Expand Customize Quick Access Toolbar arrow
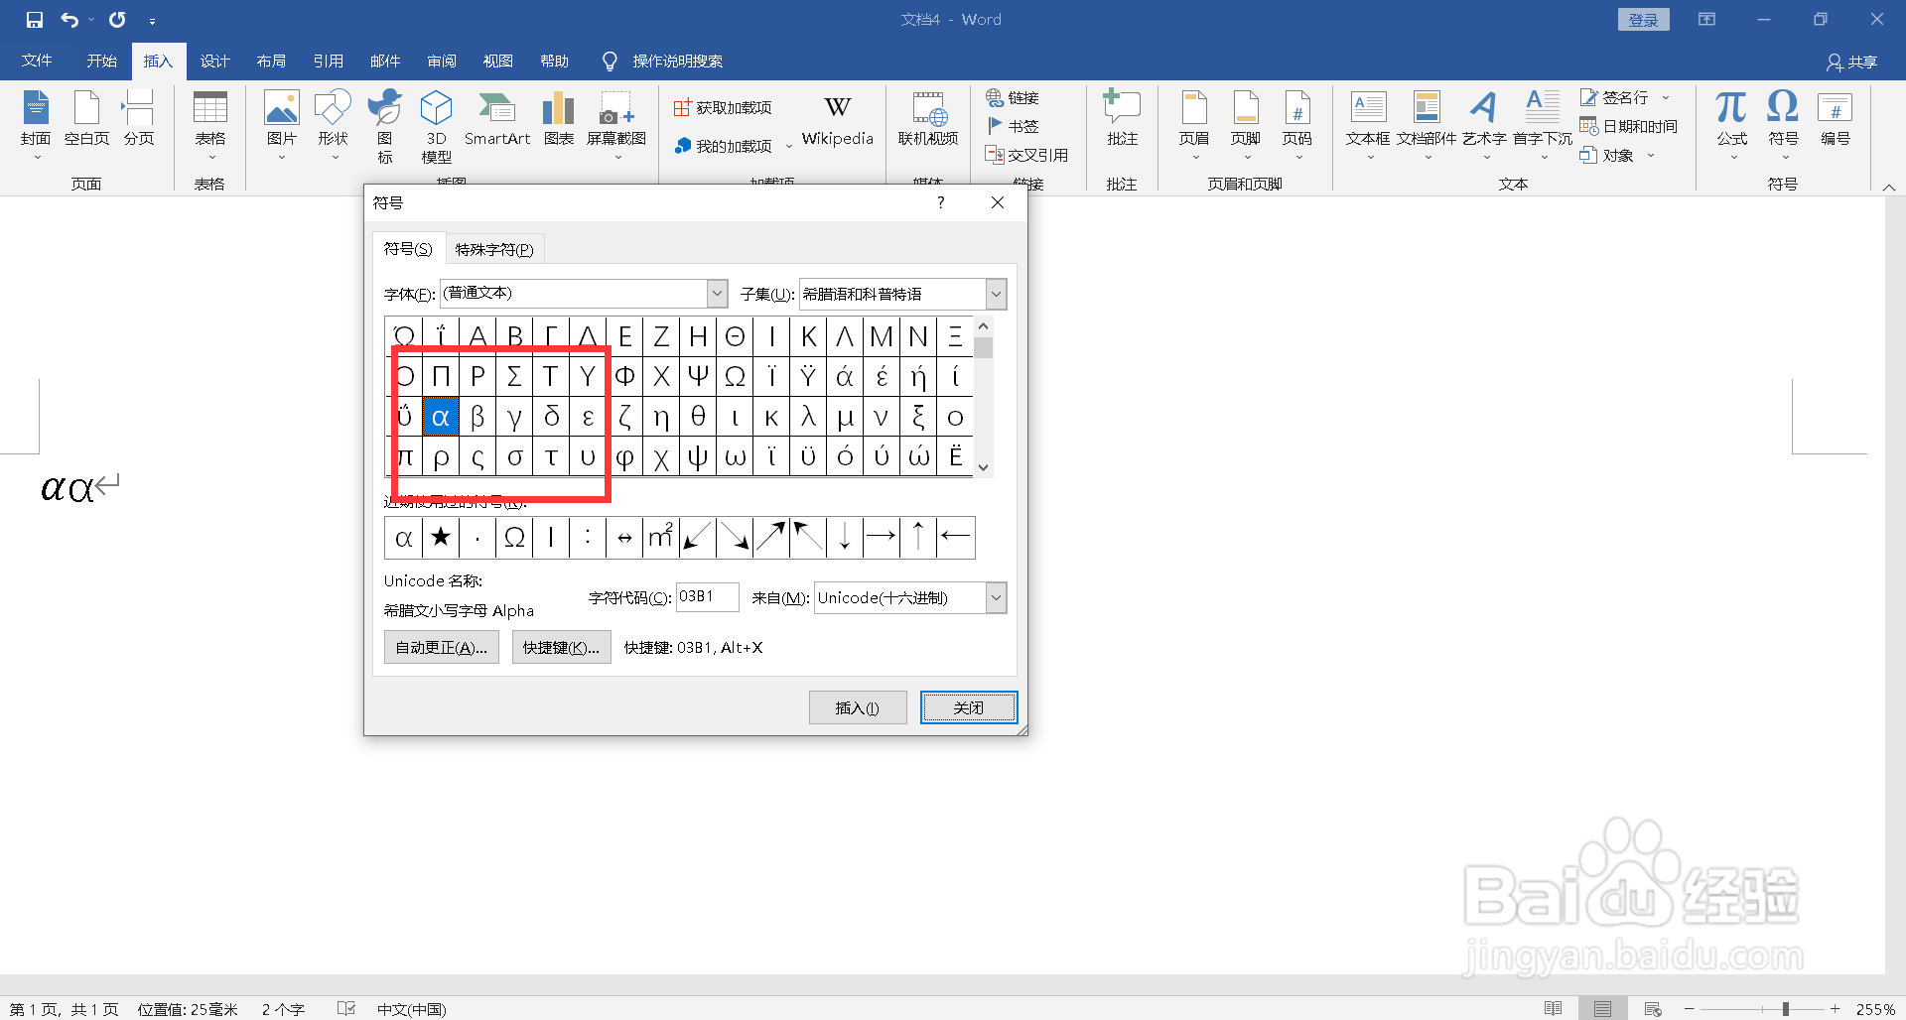 [152, 21]
